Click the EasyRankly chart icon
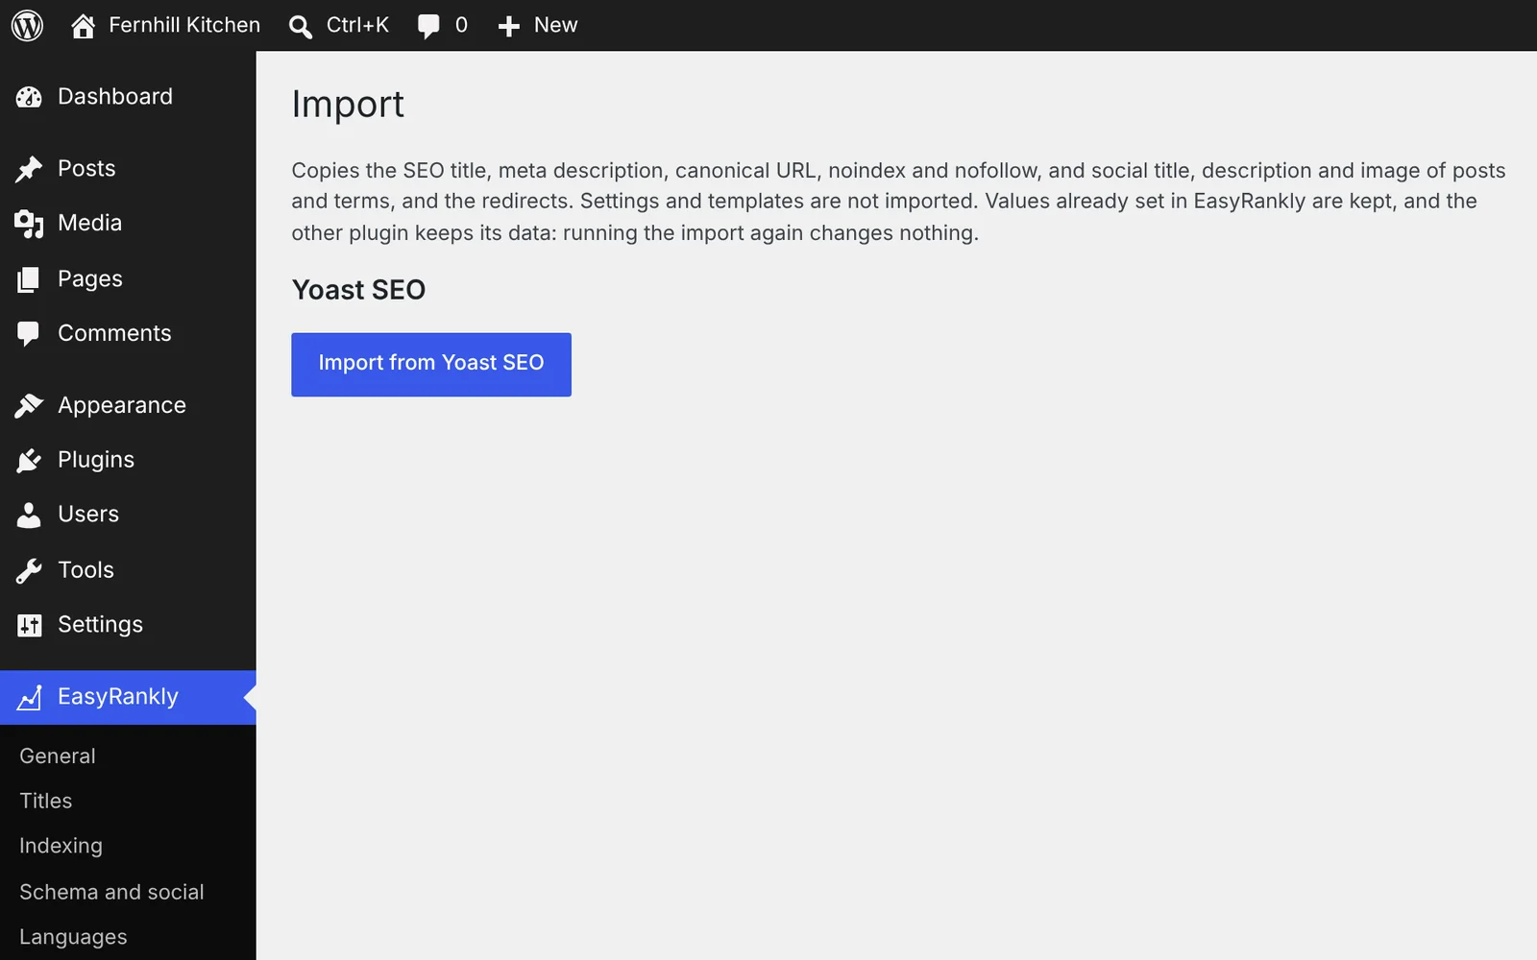This screenshot has height=960, width=1537. pos(29,698)
